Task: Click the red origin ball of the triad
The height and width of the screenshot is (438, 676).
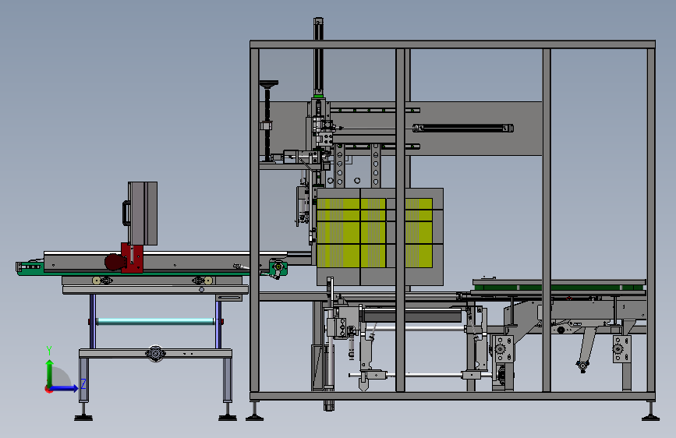Action: coord(48,389)
